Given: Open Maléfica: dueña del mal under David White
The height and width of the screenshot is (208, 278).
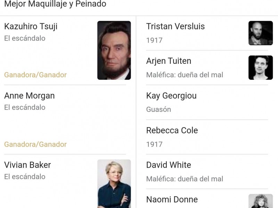Looking at the screenshot, I should pyautogui.click(x=185, y=179).
